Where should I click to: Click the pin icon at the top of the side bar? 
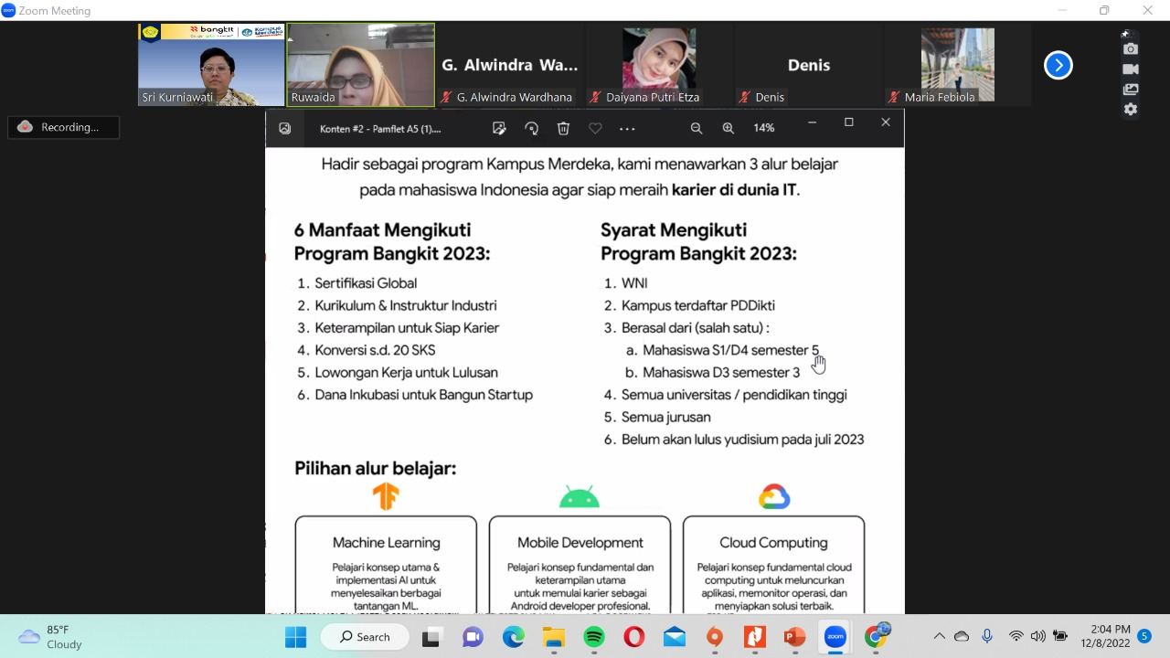pos(1127,34)
